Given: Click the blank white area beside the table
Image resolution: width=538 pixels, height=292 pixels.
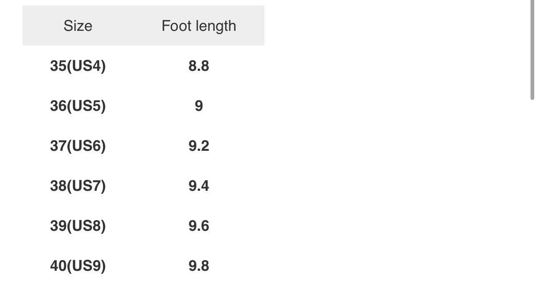Looking at the screenshot, I should pyautogui.click(x=396, y=146).
